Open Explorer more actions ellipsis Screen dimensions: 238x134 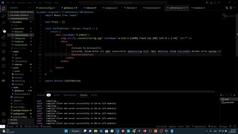[30, 8]
